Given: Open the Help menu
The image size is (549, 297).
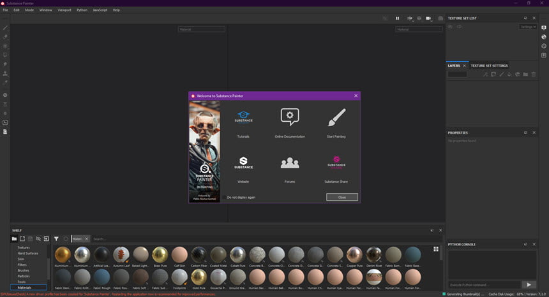Looking at the screenshot, I should click(x=116, y=10).
